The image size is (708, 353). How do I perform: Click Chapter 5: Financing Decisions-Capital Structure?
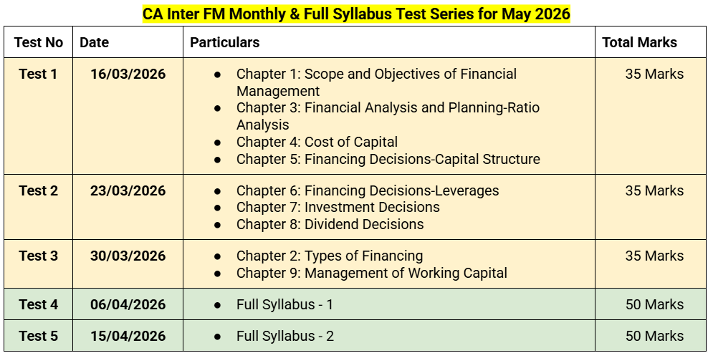(x=388, y=160)
